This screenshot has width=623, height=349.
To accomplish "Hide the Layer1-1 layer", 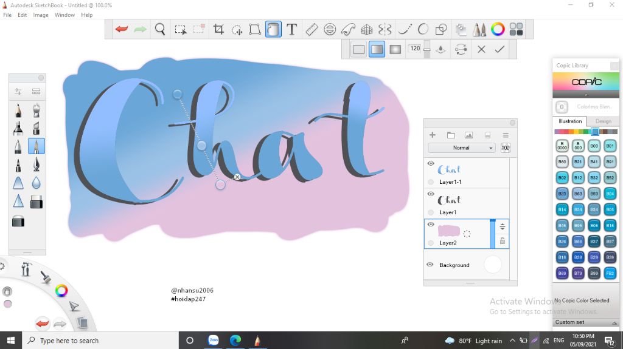I will (x=431, y=163).
